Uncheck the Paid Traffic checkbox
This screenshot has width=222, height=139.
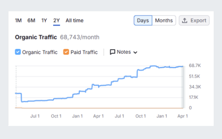click(66, 52)
